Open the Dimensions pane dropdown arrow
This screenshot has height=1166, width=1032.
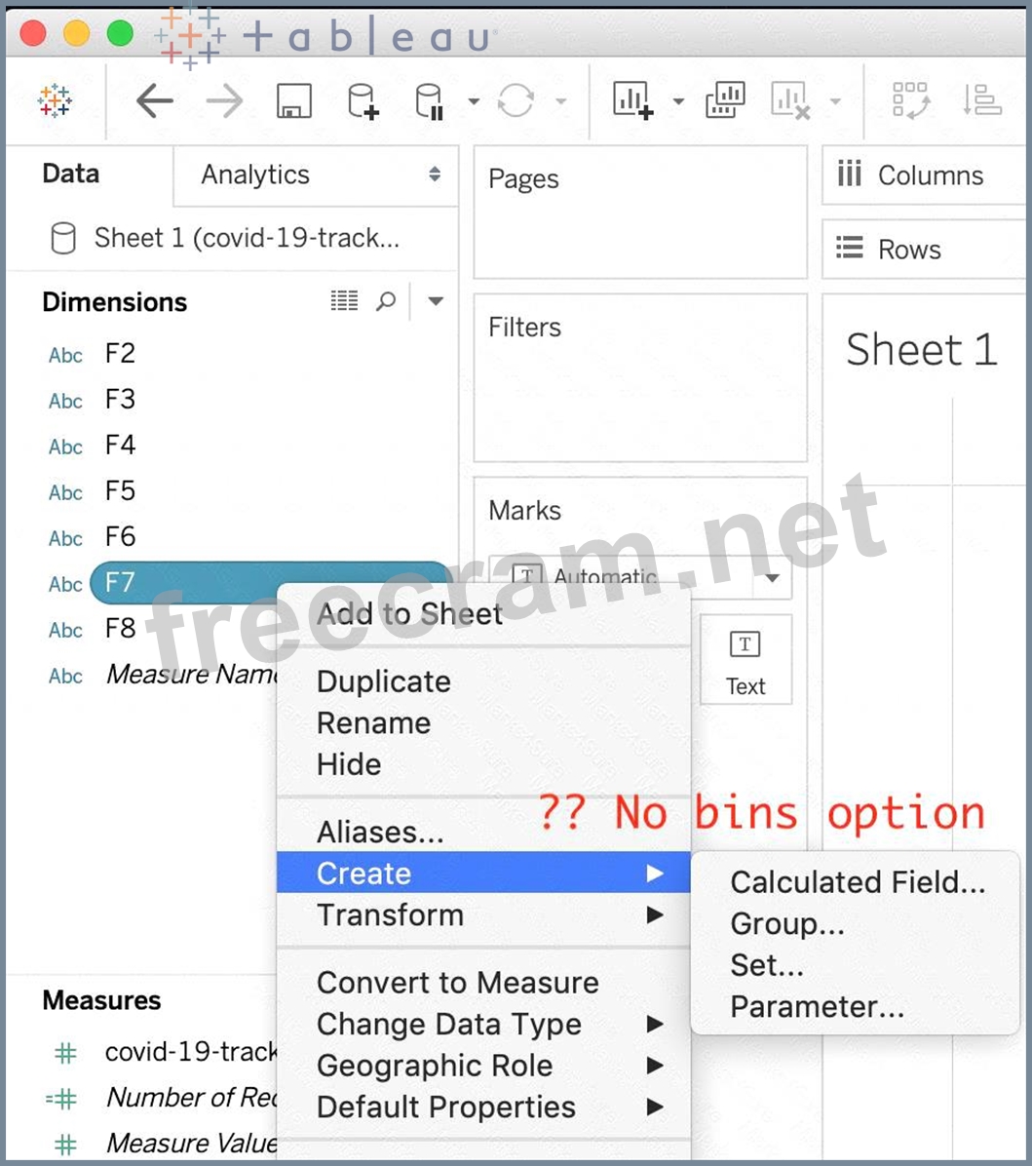(x=436, y=302)
